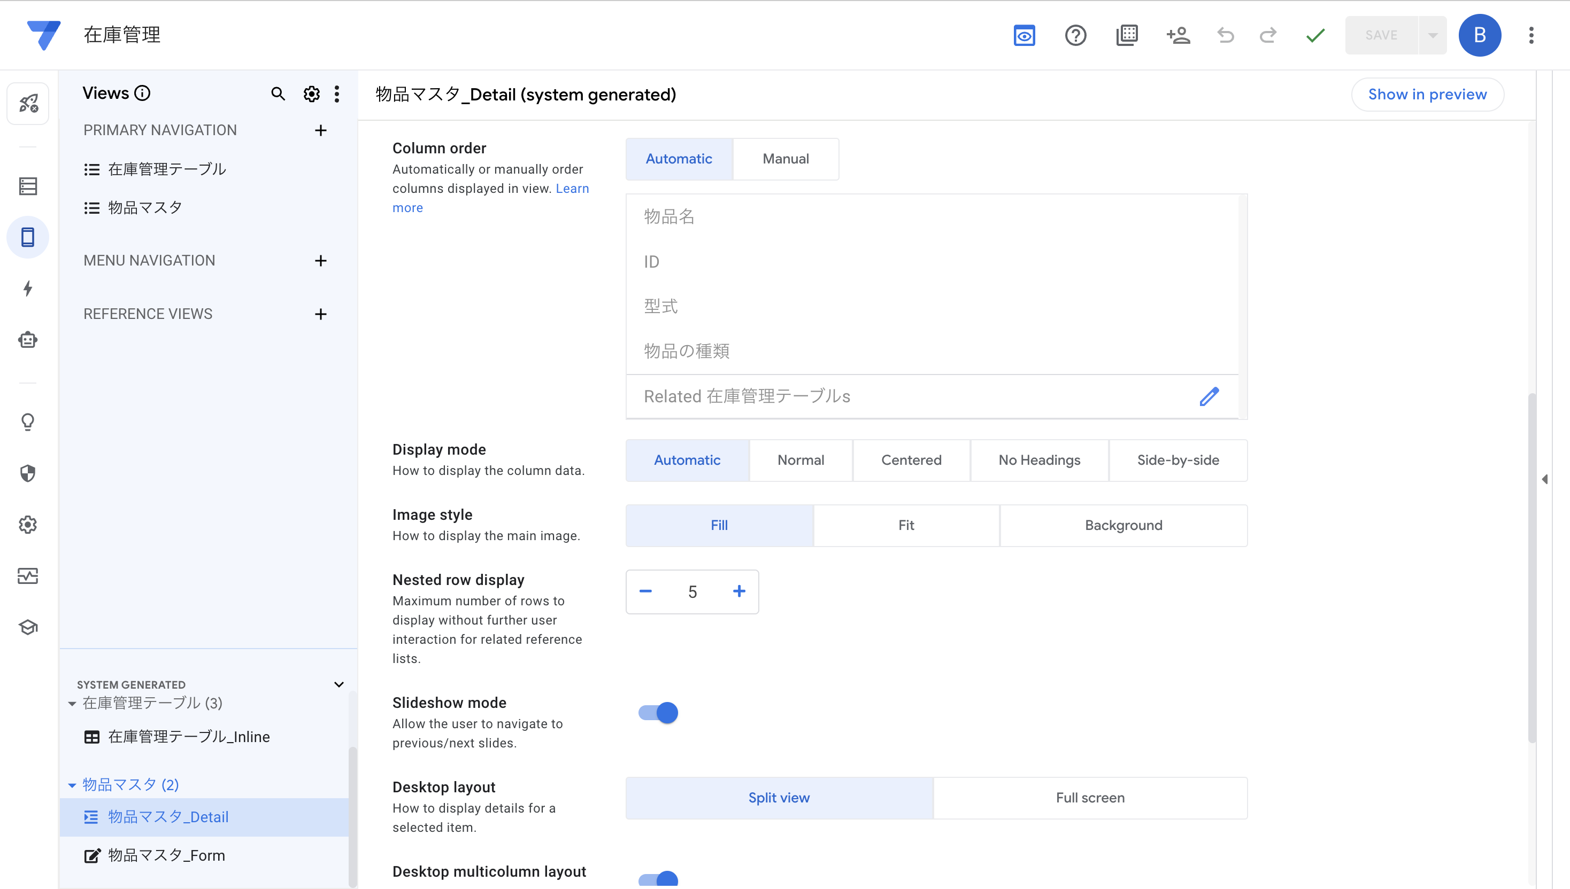Increase Nested row display with plus

coord(739,591)
